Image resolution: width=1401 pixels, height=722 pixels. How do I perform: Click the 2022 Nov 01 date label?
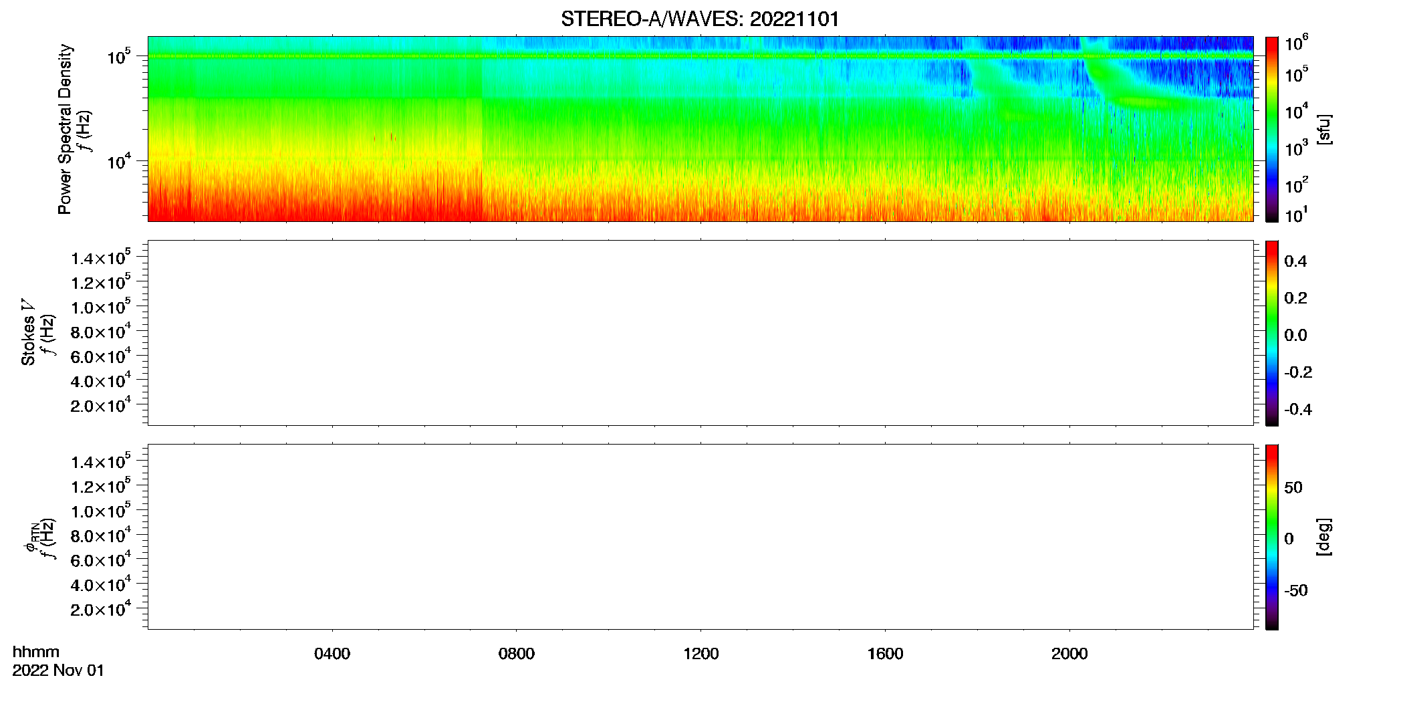(x=58, y=671)
